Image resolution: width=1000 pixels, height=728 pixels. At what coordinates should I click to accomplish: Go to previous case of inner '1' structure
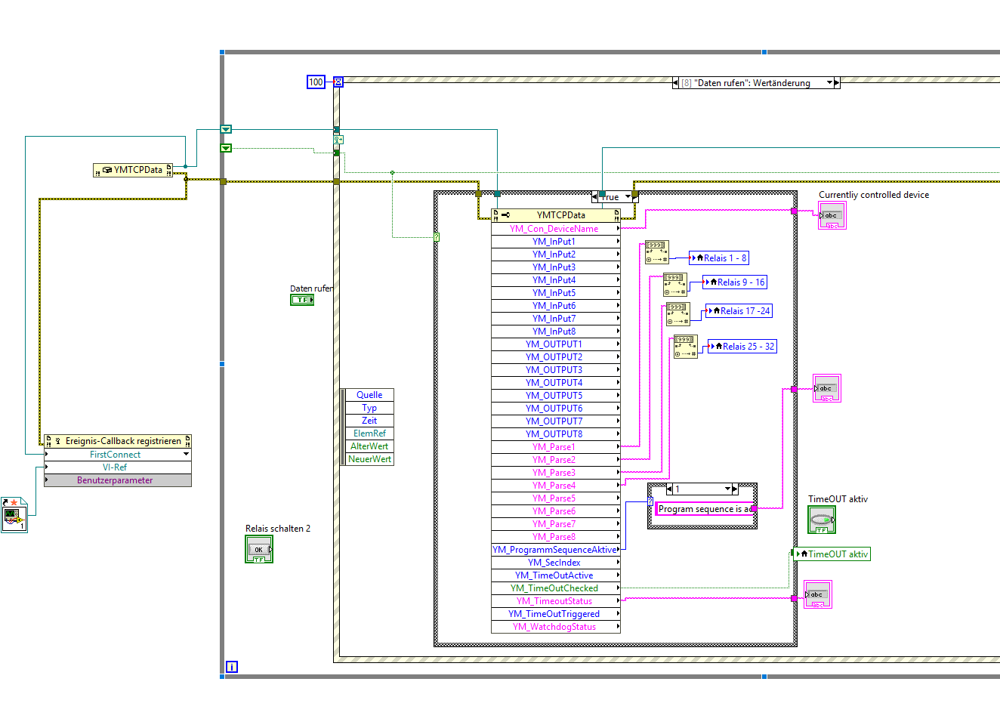click(x=669, y=489)
